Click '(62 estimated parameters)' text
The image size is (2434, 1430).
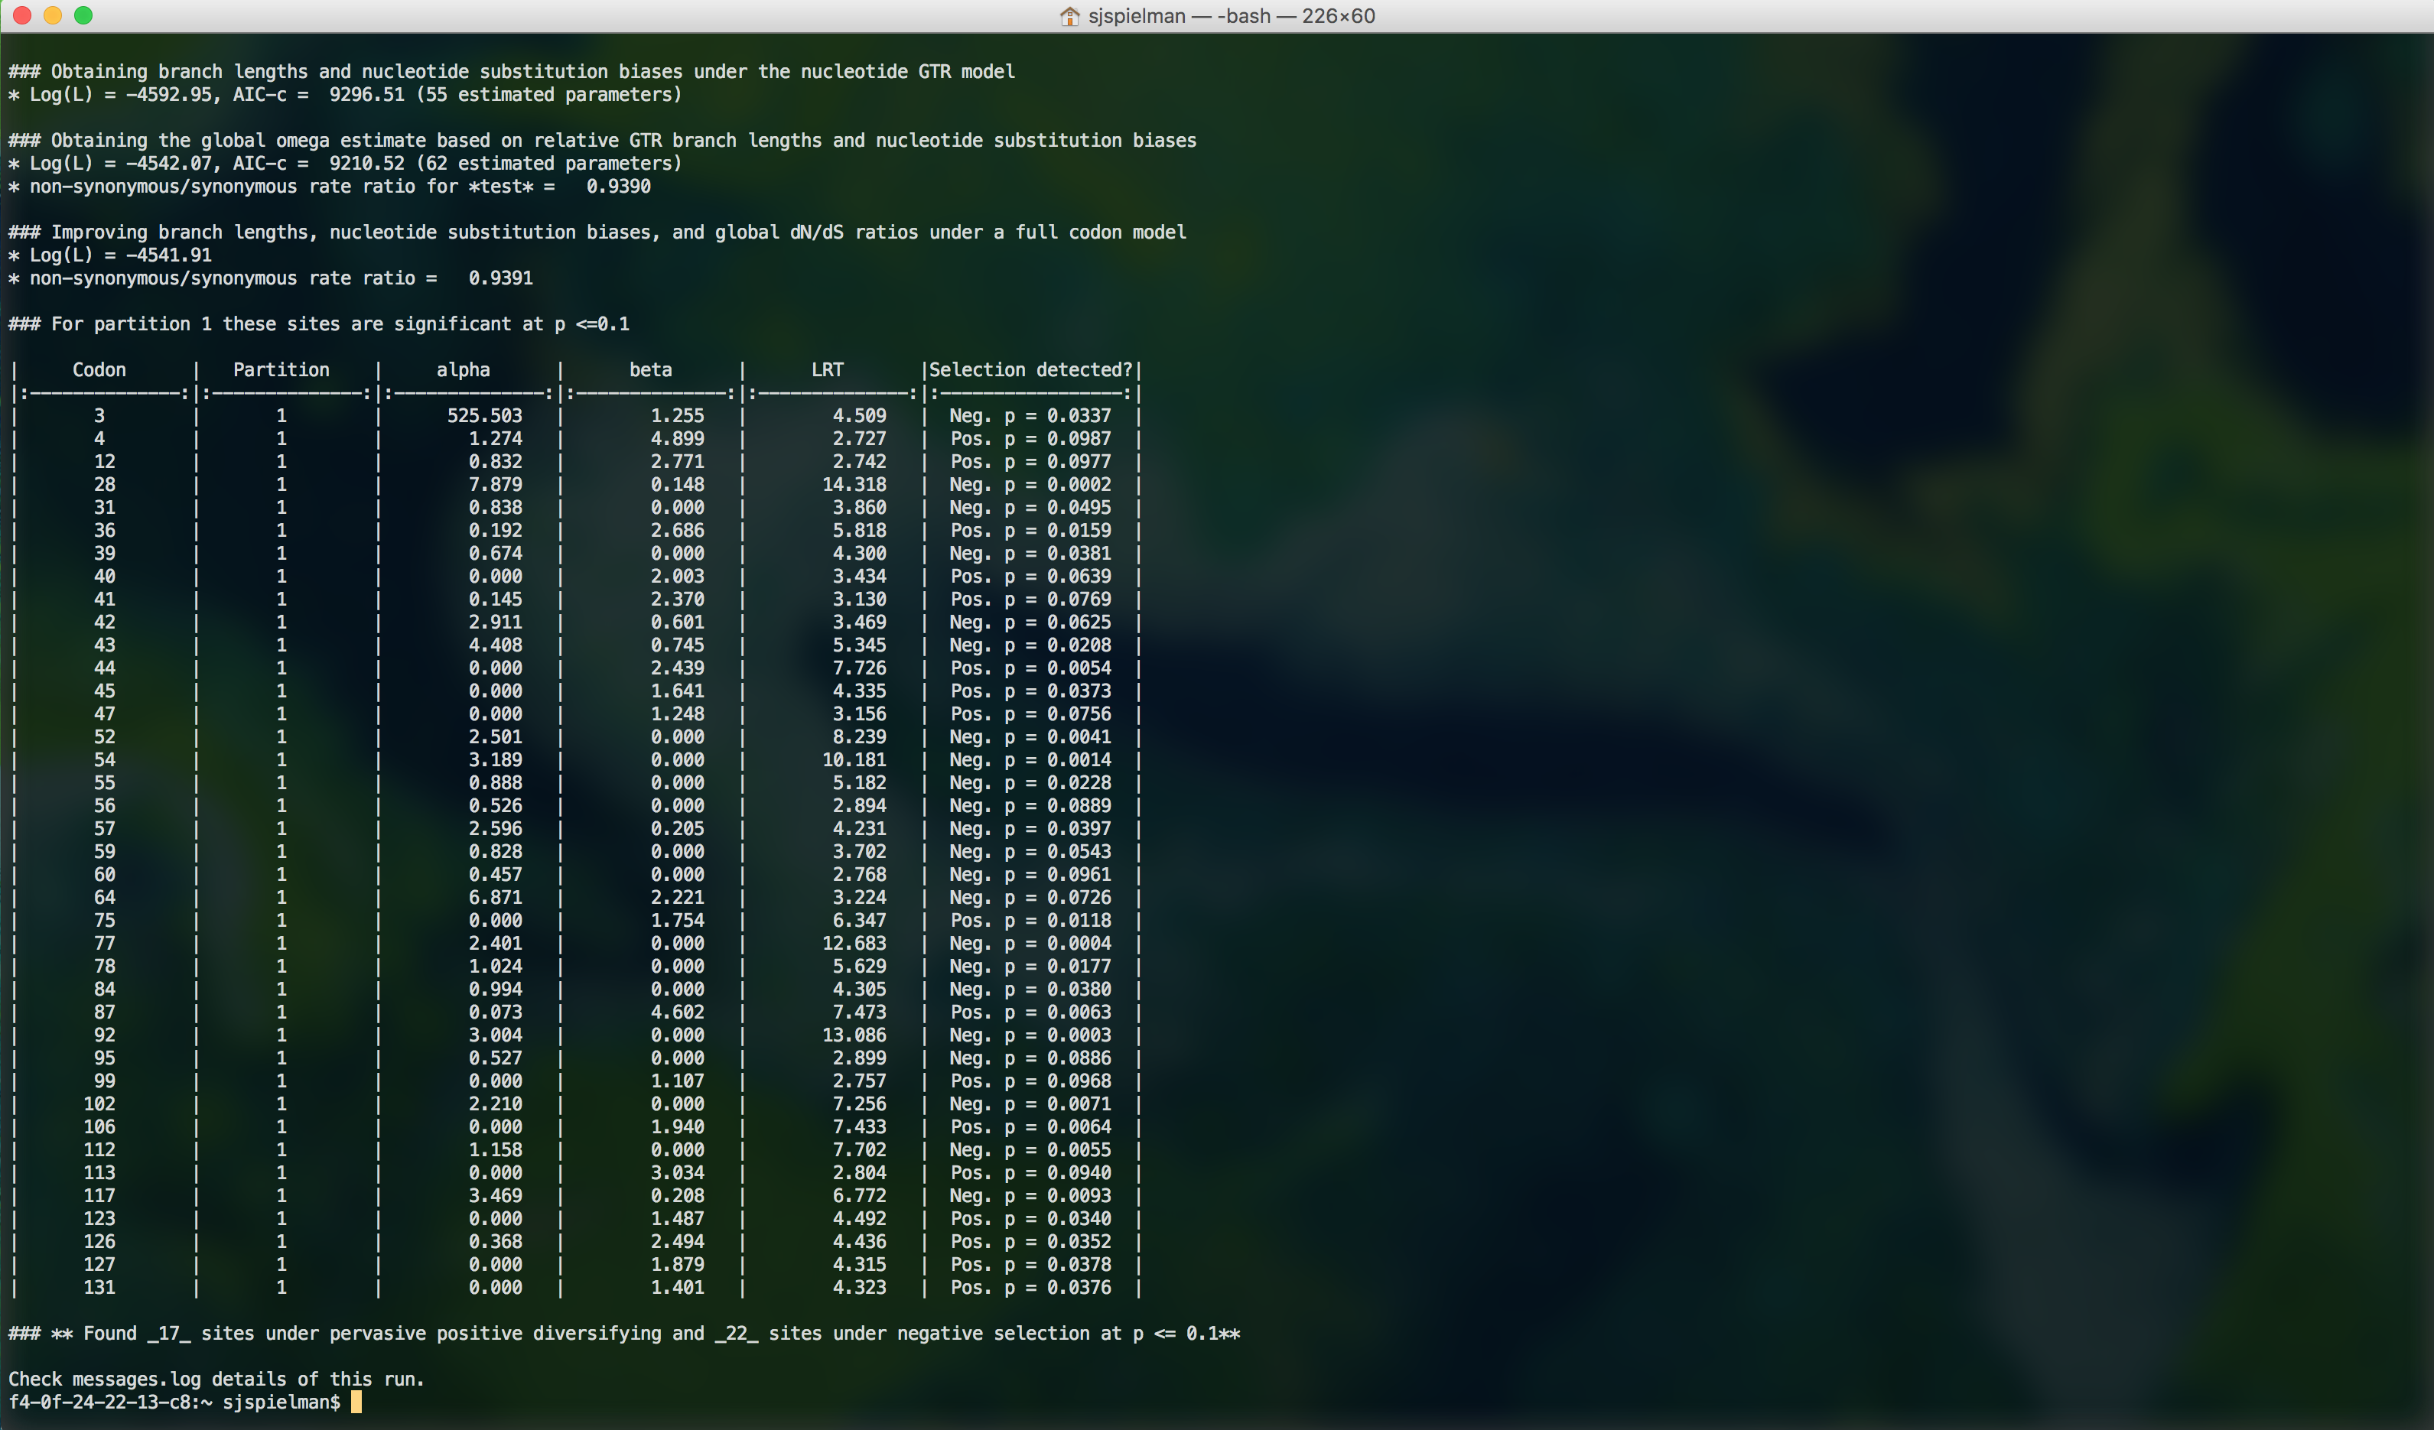tap(549, 163)
